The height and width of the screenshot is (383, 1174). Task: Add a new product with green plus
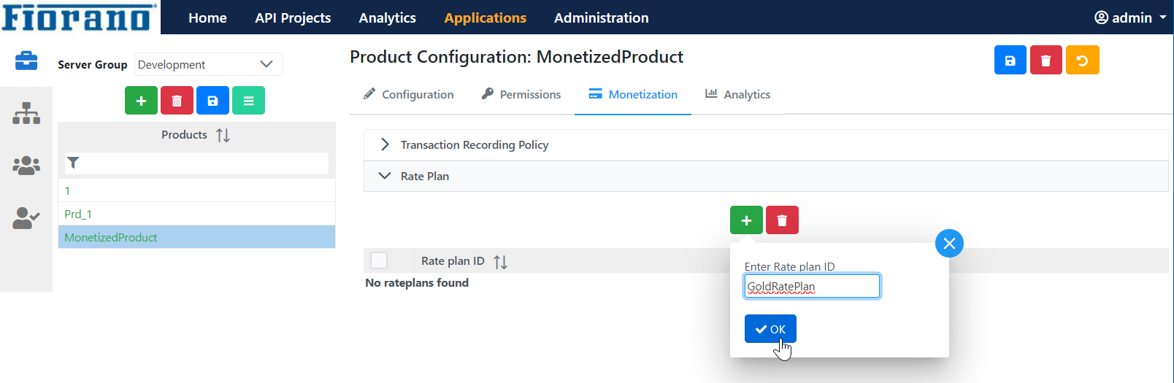point(141,101)
